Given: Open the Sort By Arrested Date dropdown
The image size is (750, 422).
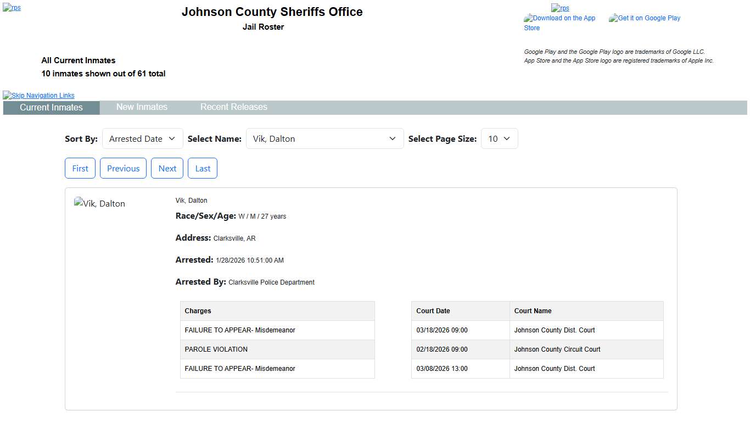Looking at the screenshot, I should pos(142,139).
